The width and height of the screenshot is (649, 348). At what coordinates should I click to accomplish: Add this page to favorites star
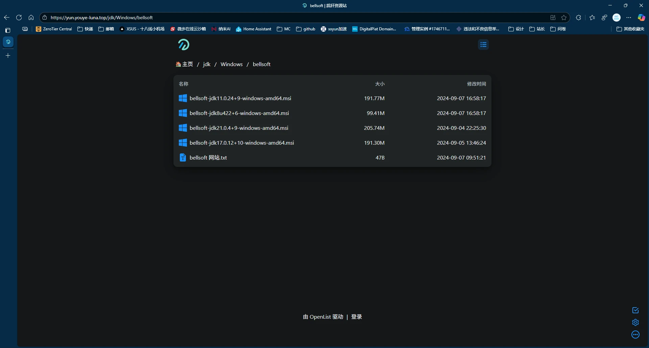point(564,18)
